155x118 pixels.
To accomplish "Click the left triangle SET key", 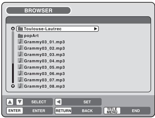I will pyautogui.click(x=58, y=102).
